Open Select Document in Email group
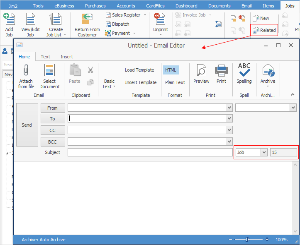Screen dimensions: 300x245 pyautogui.click(x=49, y=76)
